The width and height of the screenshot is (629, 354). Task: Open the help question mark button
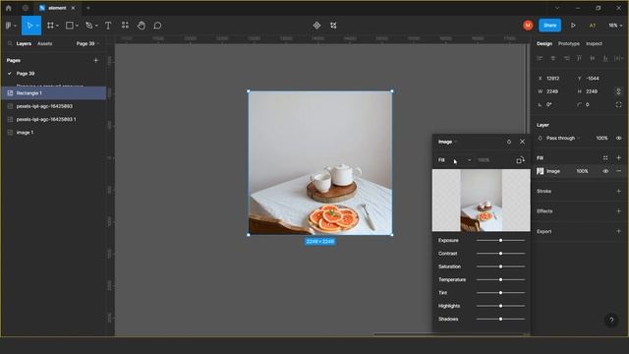pyautogui.click(x=611, y=320)
